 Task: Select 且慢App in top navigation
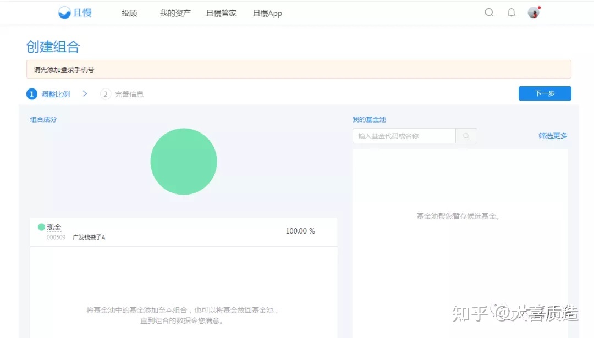click(x=267, y=13)
